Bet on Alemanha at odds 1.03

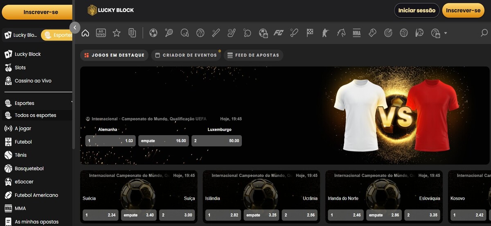point(110,141)
